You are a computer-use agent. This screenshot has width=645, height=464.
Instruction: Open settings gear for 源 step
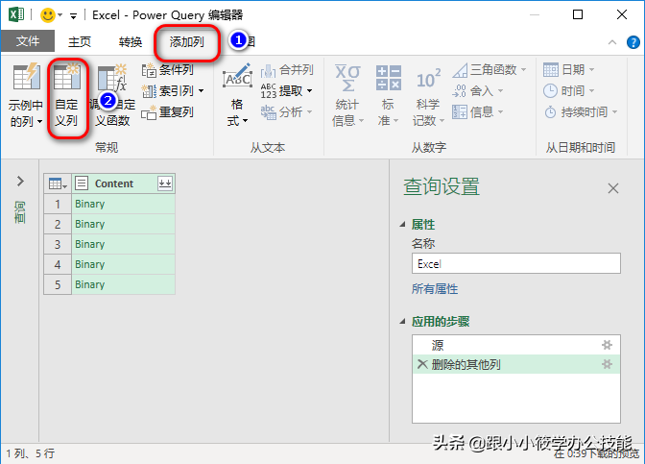click(606, 345)
